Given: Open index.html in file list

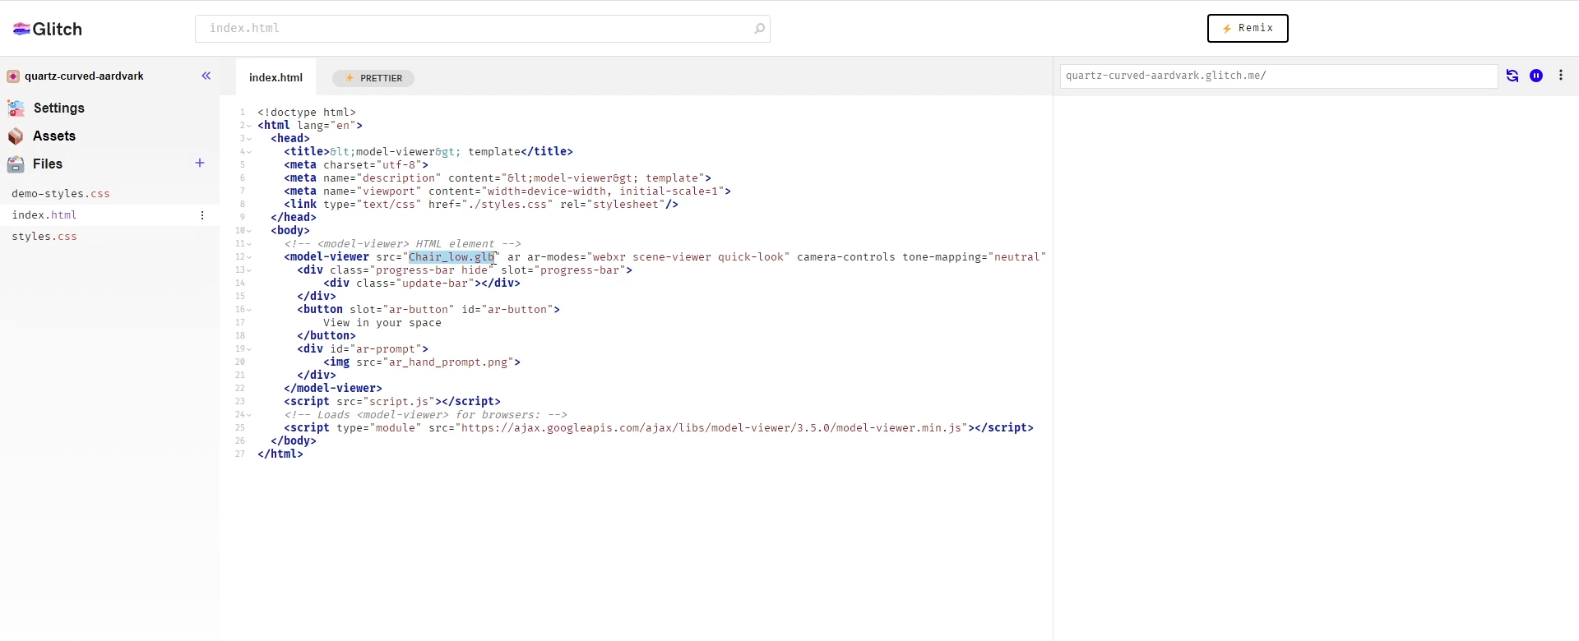Looking at the screenshot, I should (44, 215).
